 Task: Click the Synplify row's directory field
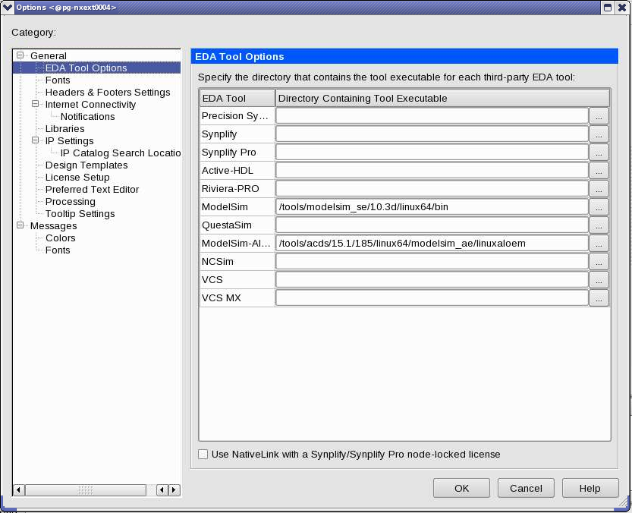(x=432, y=134)
